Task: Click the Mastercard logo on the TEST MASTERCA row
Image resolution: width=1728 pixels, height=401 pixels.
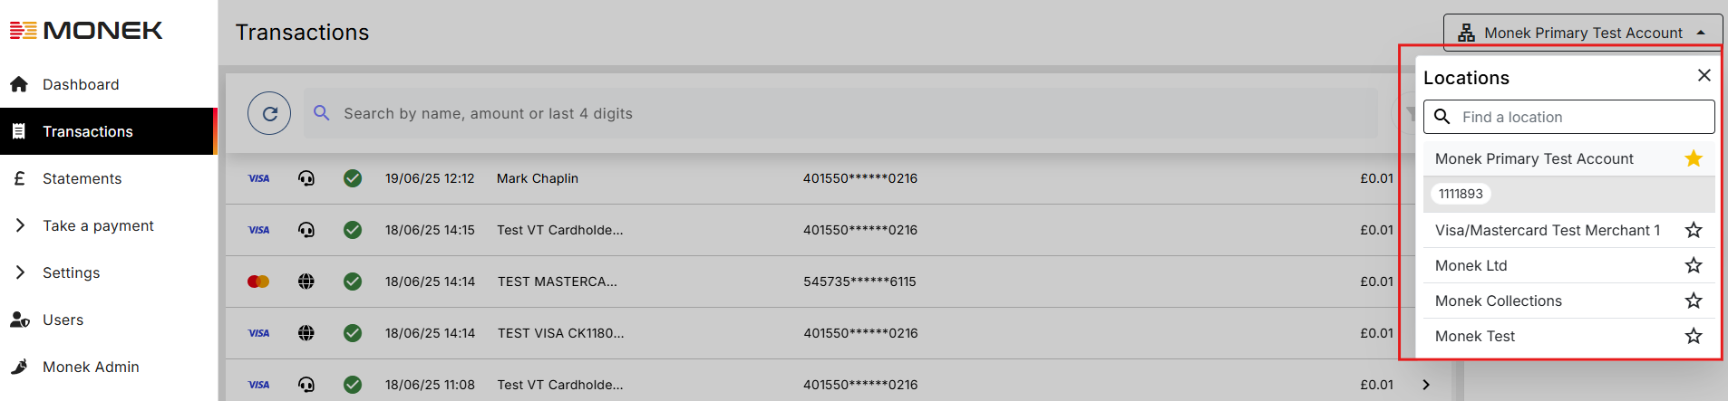Action: coord(258,282)
